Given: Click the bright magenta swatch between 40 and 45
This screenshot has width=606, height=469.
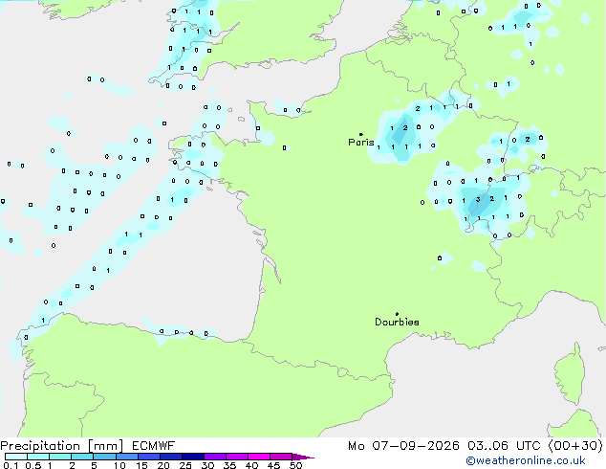Looking at the screenshot, I should tap(259, 457).
